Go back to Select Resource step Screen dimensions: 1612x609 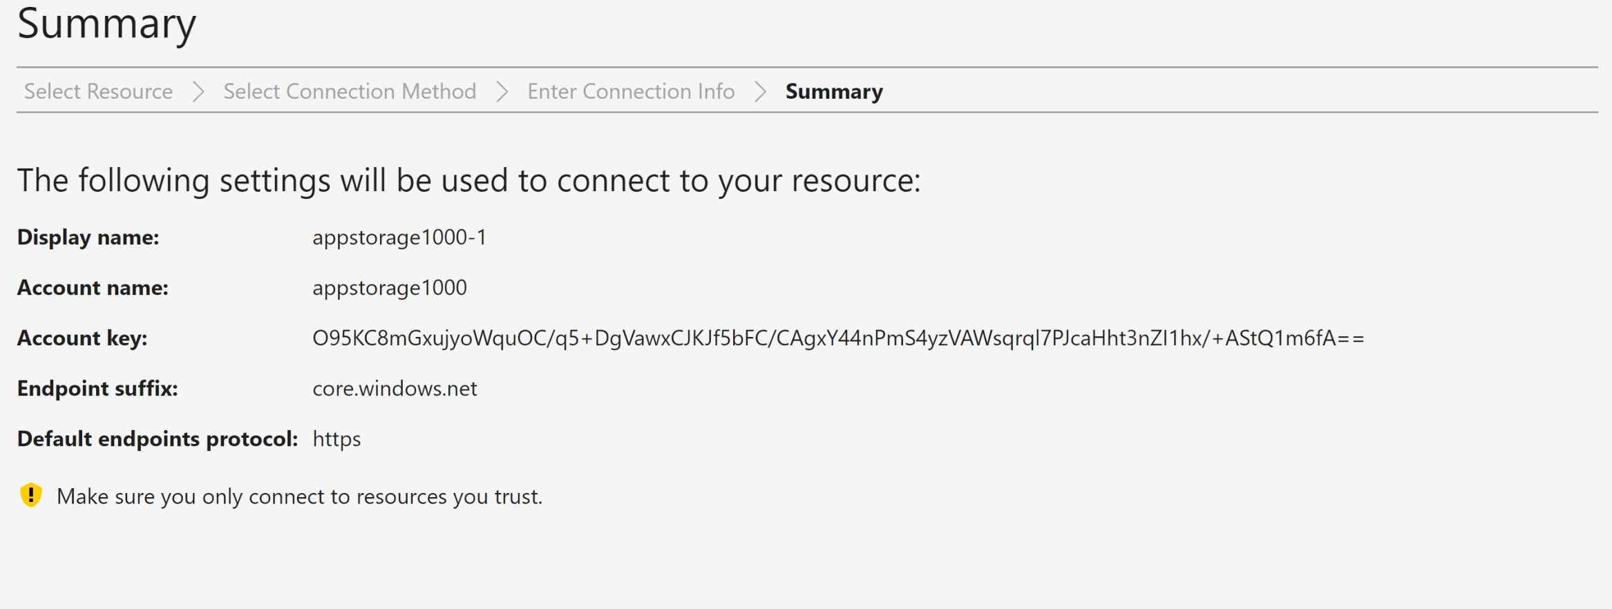tap(98, 91)
